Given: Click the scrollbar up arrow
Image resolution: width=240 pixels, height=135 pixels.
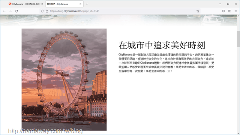Looking at the screenshot, I should pos(238,16).
